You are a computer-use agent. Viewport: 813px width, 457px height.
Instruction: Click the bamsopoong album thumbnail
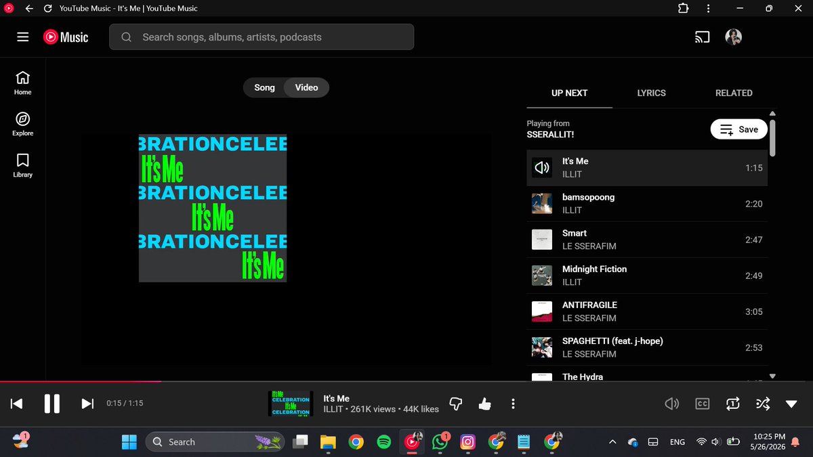pyautogui.click(x=542, y=204)
